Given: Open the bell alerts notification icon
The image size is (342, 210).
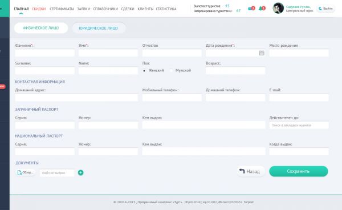Looking at the screenshot, I should 262,9.
